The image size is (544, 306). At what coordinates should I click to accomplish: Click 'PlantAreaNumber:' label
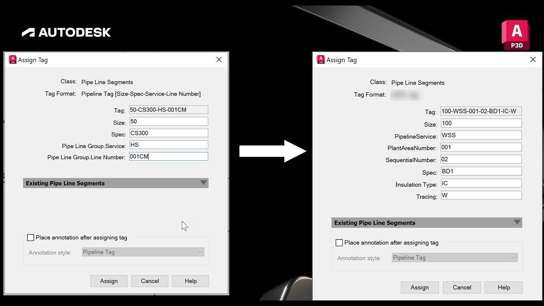coord(412,148)
